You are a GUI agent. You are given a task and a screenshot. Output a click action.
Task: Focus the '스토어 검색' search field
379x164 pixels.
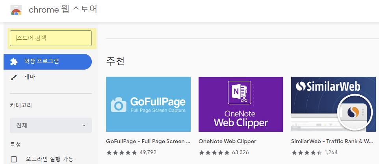click(51, 38)
